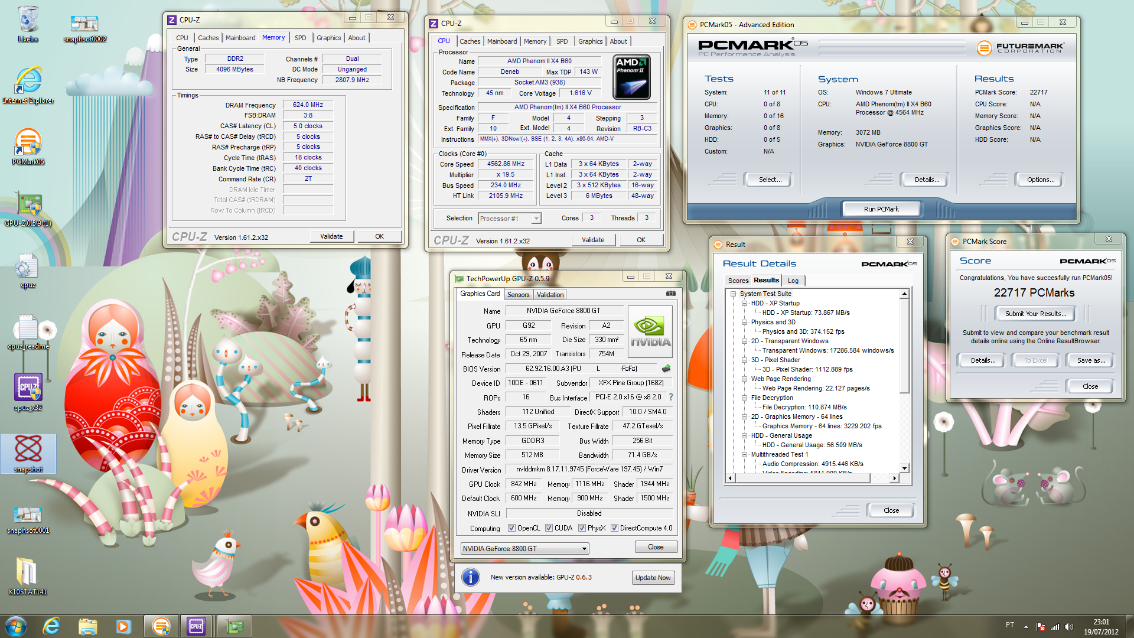Launch Internet Explorer from the taskbar

point(52,626)
